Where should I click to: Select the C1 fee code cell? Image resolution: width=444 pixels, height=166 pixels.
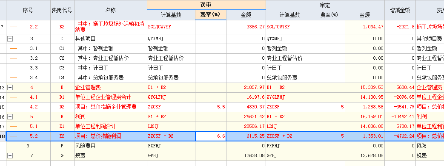[62, 49]
